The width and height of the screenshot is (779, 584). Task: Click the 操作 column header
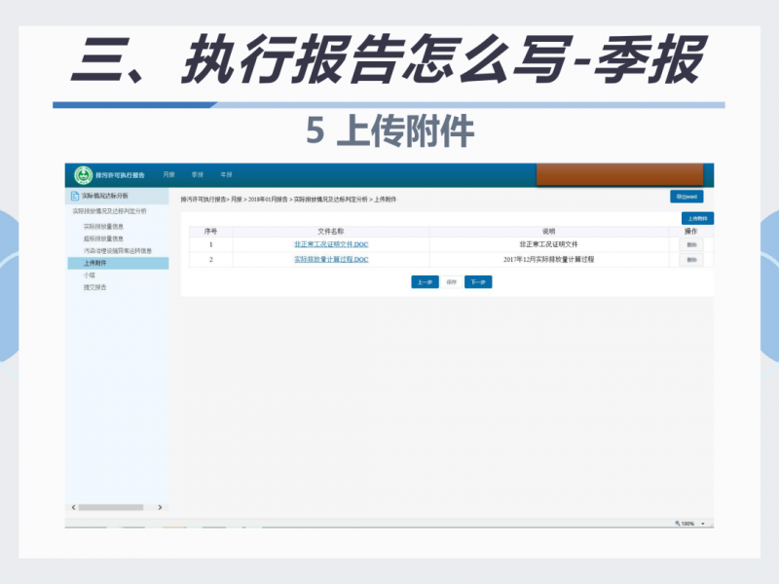691,232
